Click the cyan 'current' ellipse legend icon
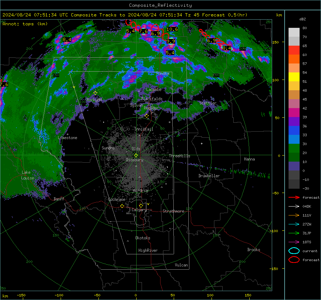This screenshot has width=321, height=300. tap(294, 251)
